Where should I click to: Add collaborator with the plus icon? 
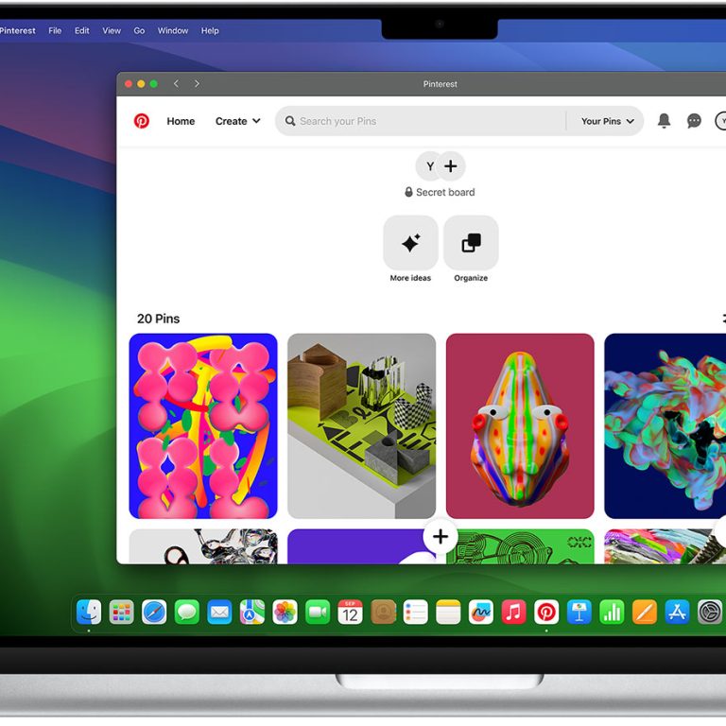[x=451, y=166]
